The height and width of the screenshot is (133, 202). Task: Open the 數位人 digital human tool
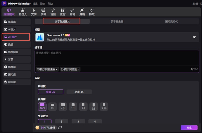(x=23, y=12)
